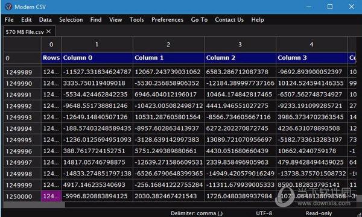Open the Data menu
The image size is (362, 217).
point(45,20)
